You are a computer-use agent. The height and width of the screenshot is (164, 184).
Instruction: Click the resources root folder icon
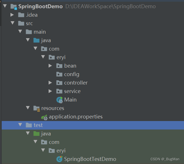(37, 109)
